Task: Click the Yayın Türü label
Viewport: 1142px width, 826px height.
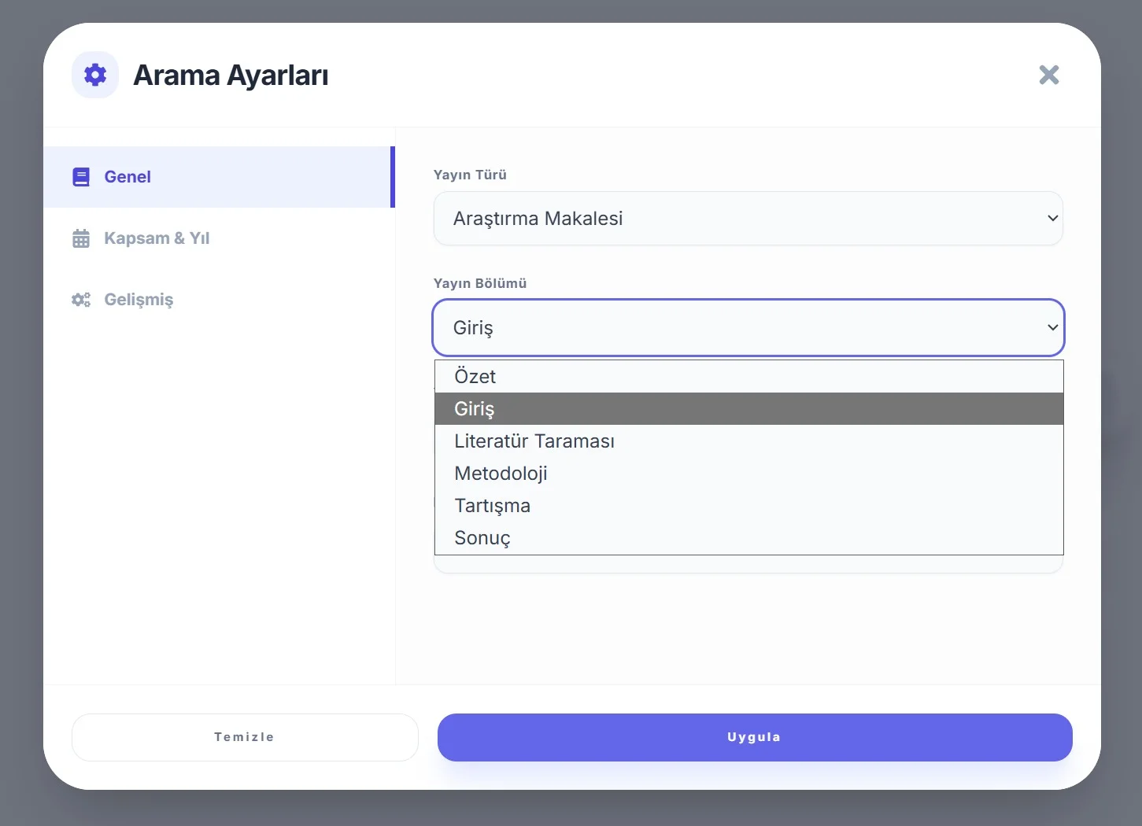Action: pos(470,175)
